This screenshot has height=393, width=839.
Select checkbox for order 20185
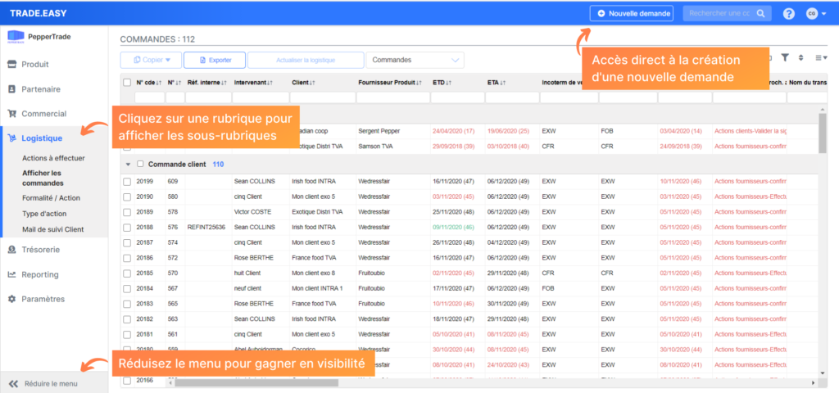pyautogui.click(x=127, y=273)
